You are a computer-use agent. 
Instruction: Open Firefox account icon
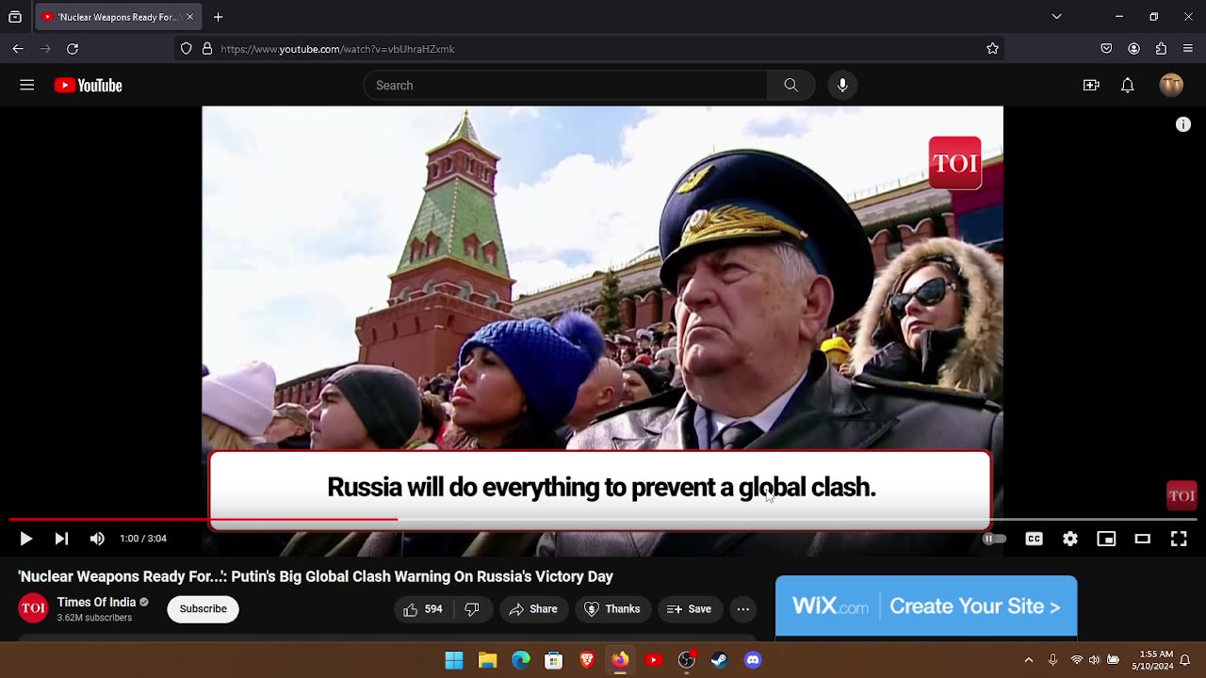[x=1134, y=49]
